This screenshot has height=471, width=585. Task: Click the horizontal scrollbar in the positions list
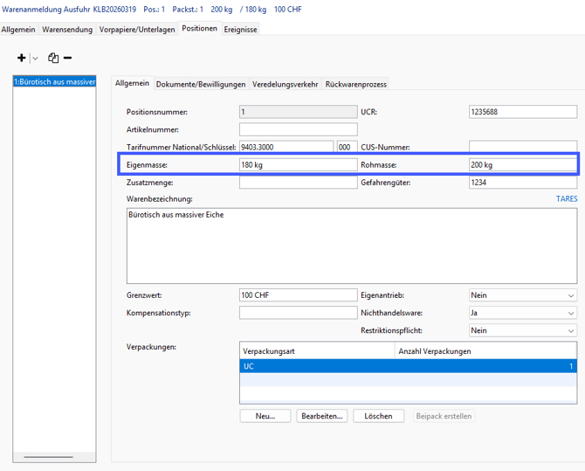coord(49,457)
